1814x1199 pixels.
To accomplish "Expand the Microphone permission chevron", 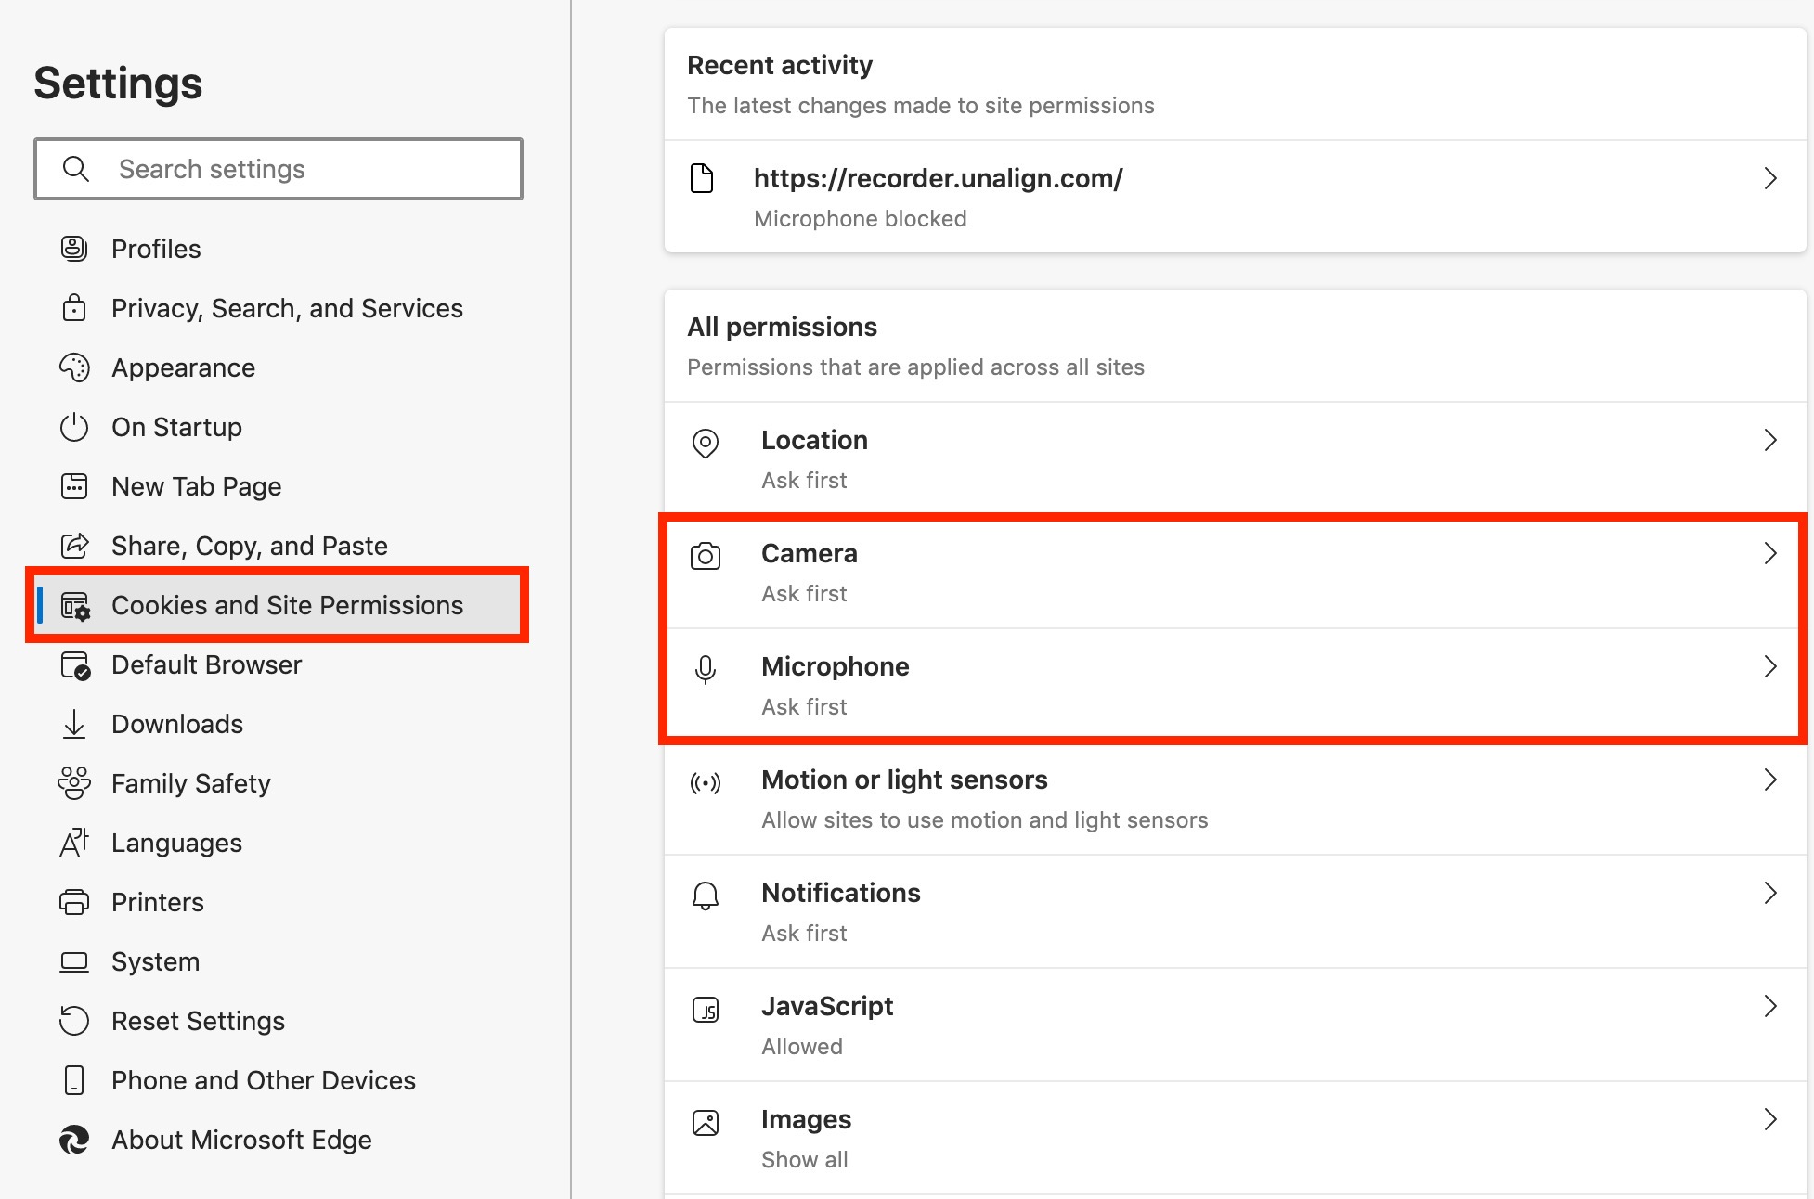I will tap(1770, 666).
